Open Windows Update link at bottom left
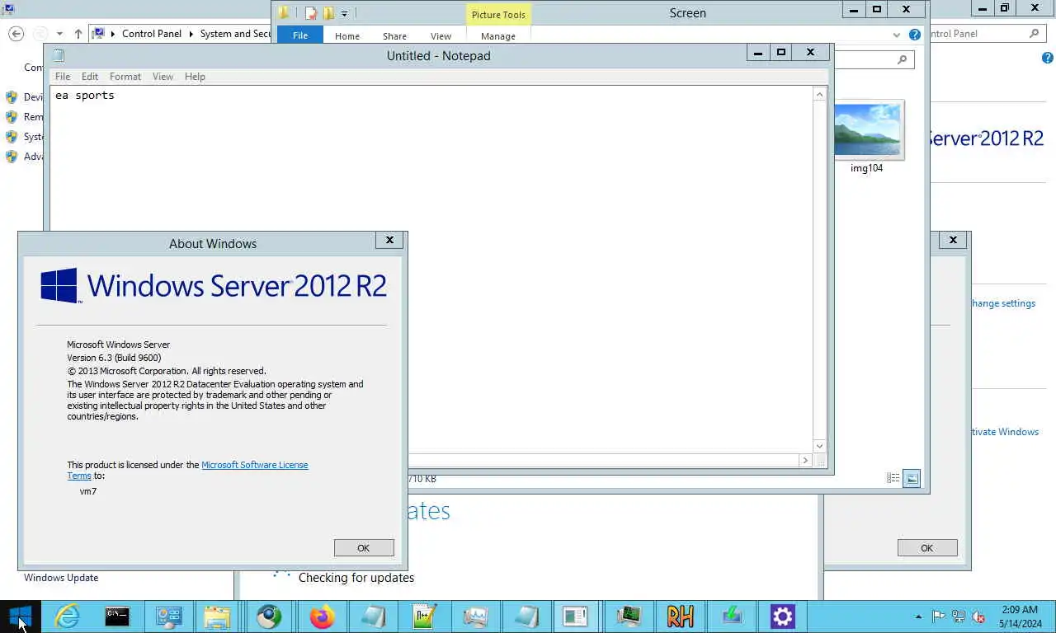Screen dimensions: 1056x633 click(x=61, y=578)
